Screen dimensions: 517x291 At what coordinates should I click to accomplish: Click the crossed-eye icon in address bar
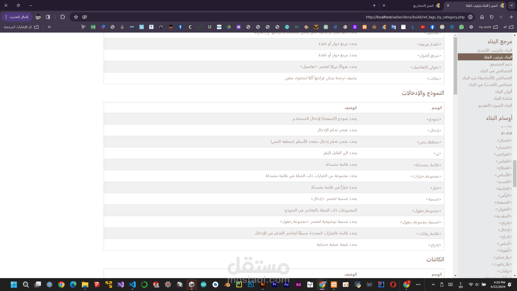point(85,17)
